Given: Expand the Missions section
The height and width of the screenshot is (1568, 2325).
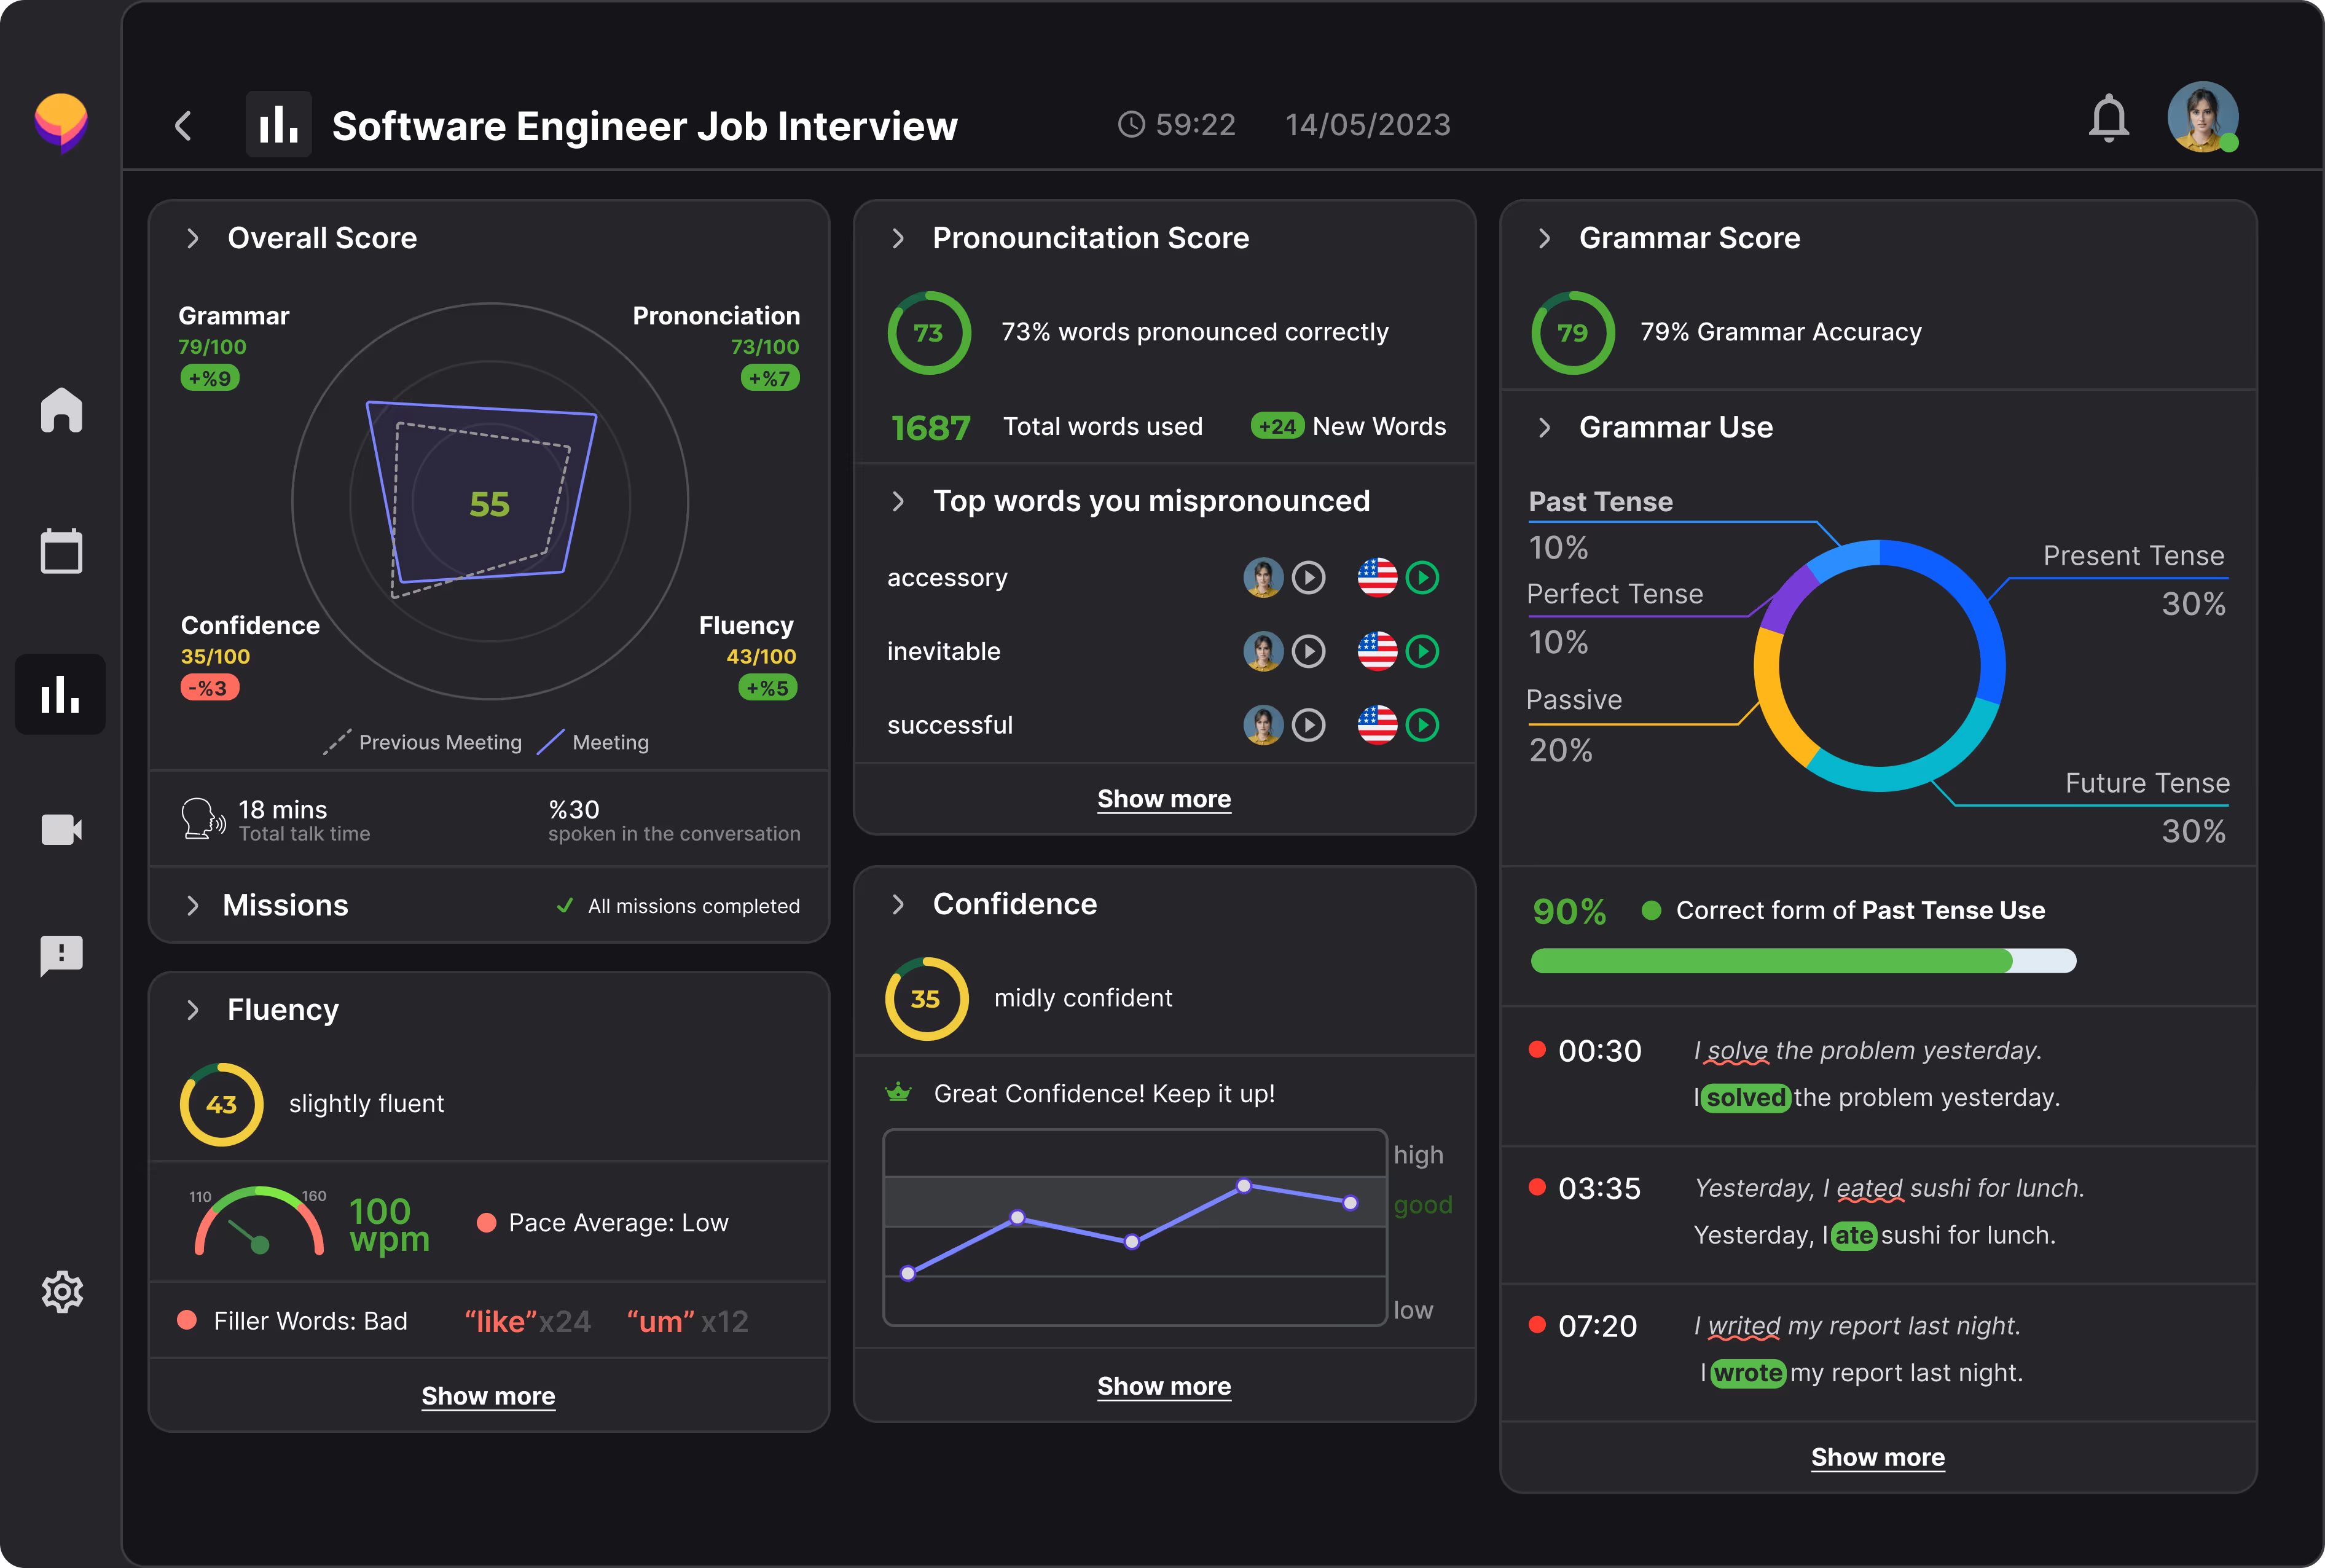Looking at the screenshot, I should tap(193, 906).
